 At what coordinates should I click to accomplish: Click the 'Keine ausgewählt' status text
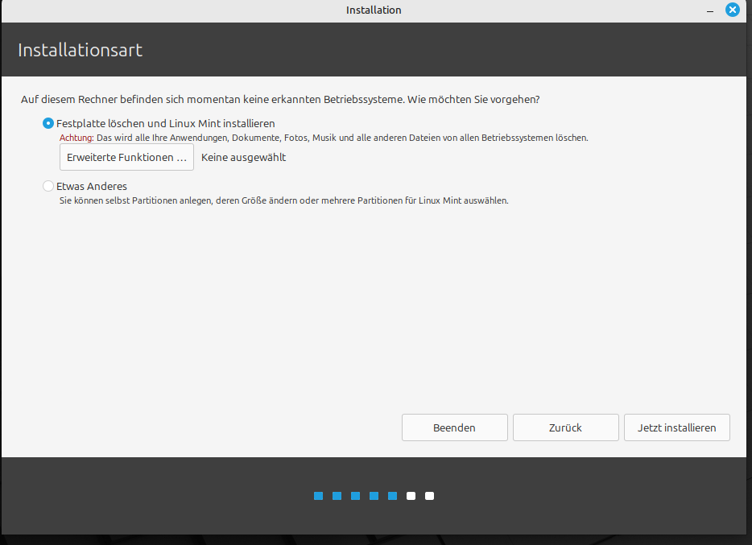(244, 157)
